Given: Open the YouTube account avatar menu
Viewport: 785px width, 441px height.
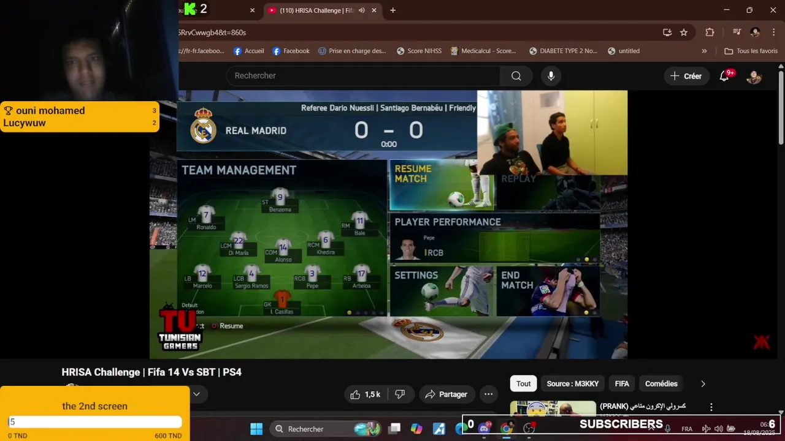Looking at the screenshot, I should [754, 76].
